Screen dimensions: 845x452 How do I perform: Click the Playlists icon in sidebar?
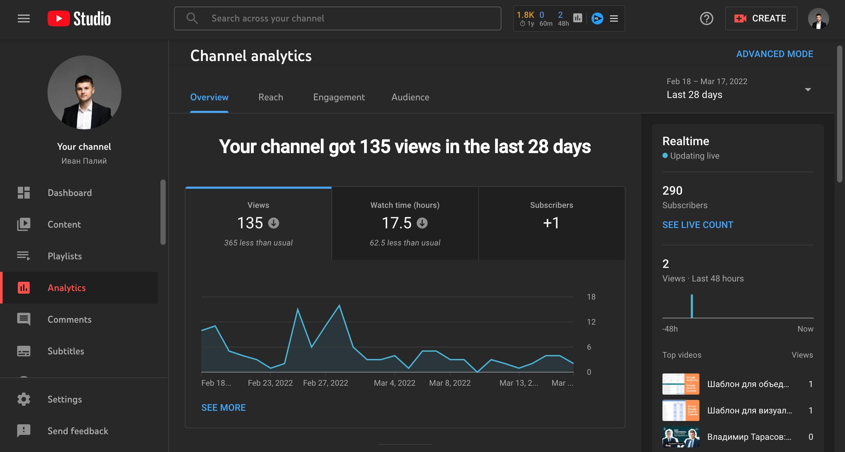[24, 256]
